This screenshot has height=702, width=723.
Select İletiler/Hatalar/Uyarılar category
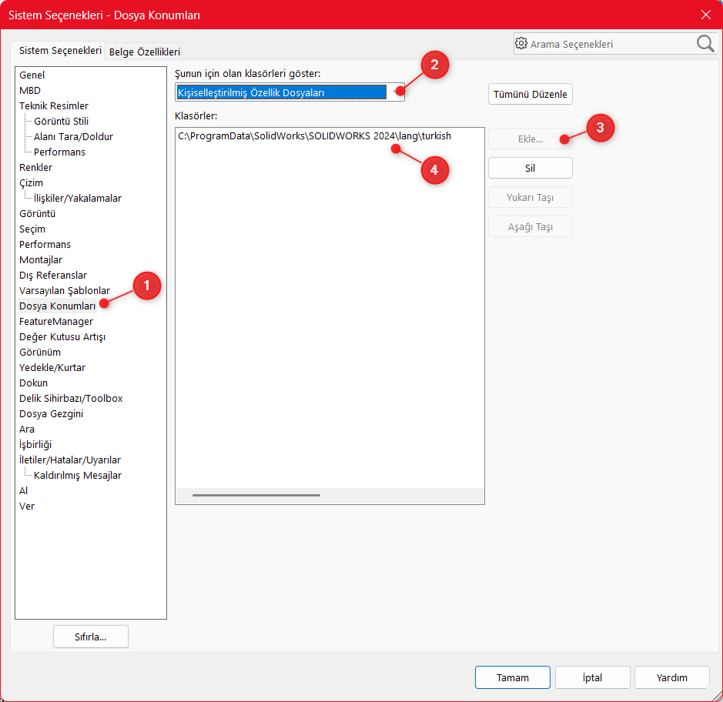click(x=69, y=460)
